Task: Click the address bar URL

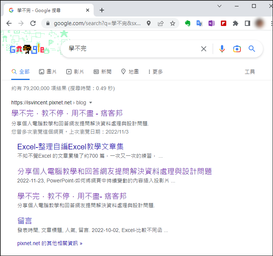Action: (97, 23)
